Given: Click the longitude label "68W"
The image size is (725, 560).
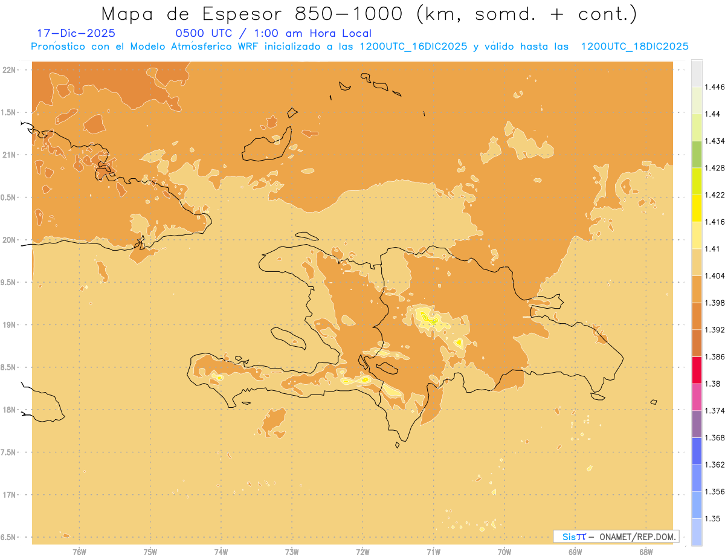Looking at the screenshot, I should (x=646, y=552).
